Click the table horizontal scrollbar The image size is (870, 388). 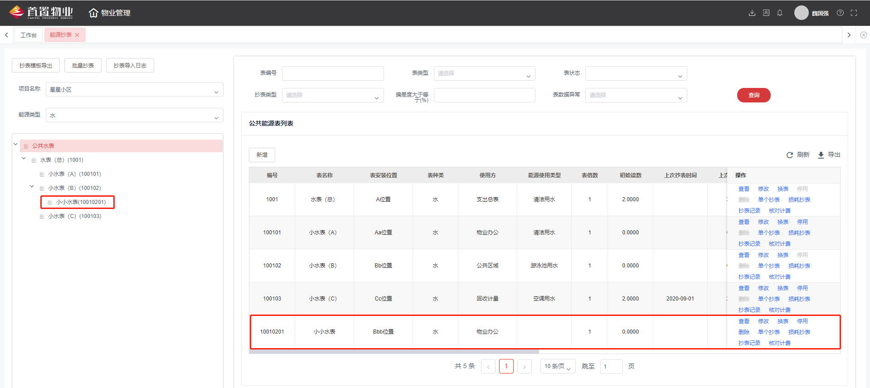point(394,351)
